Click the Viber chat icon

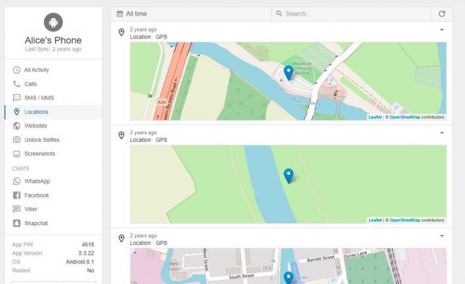(17, 209)
